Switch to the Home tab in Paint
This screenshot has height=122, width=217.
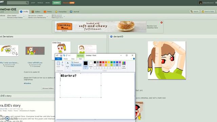click(x=65, y=59)
